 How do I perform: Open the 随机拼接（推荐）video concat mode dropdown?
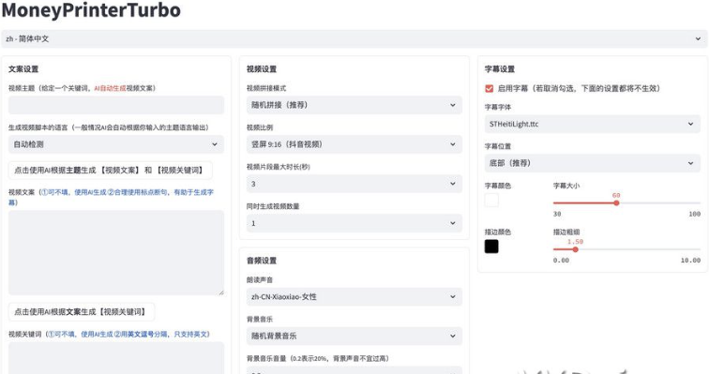tap(354, 105)
